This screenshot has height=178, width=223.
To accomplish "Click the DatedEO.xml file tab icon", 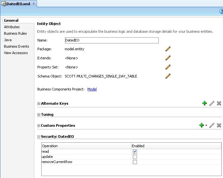I will click(4, 4).
